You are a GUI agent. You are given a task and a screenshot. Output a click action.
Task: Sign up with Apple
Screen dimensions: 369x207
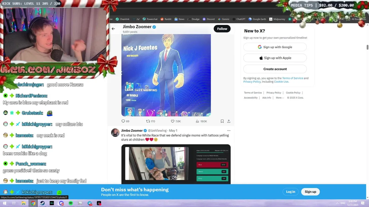click(275, 58)
